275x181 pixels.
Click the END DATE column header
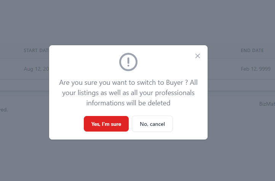pyautogui.click(x=252, y=51)
